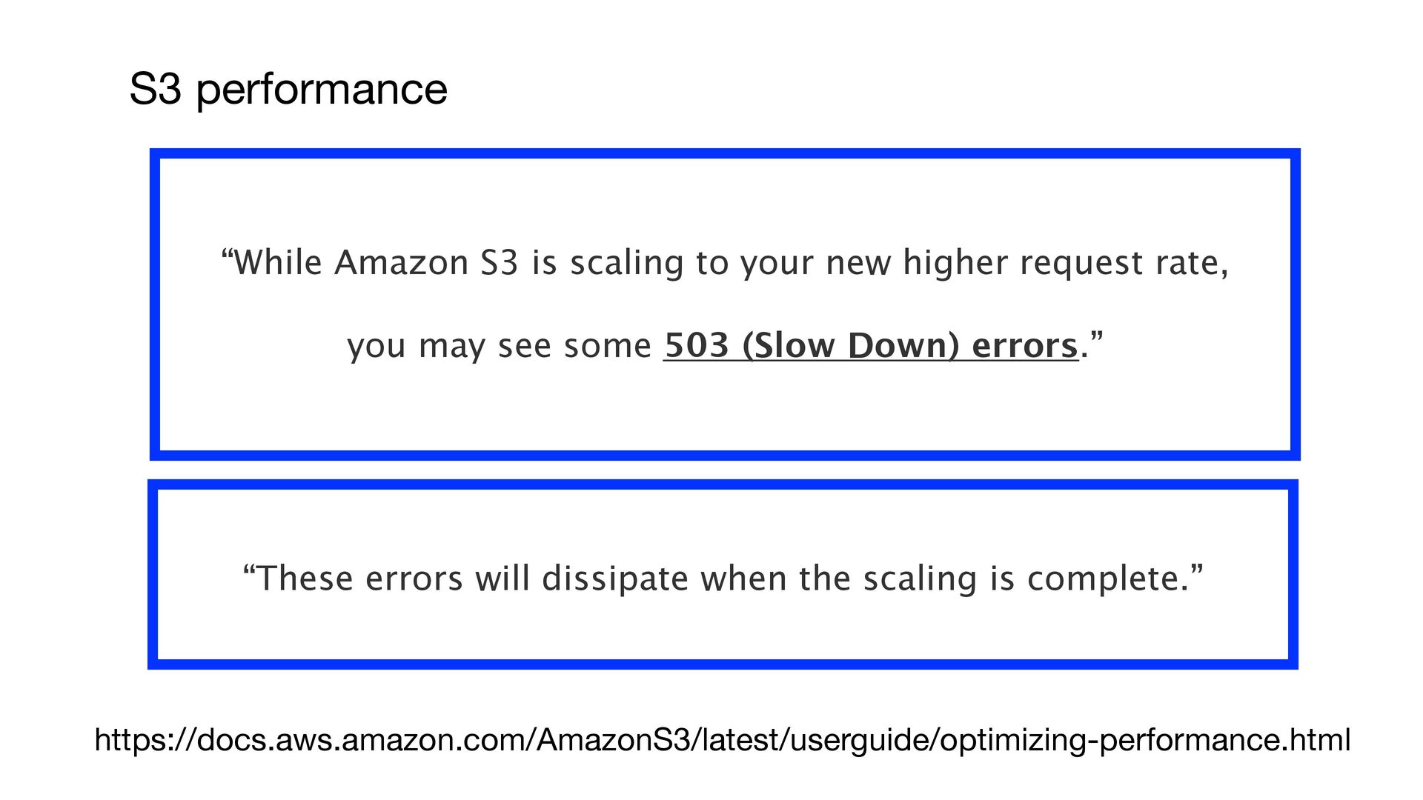Open the docs.aws.amazon.com optimizing-performance link

coord(723,740)
